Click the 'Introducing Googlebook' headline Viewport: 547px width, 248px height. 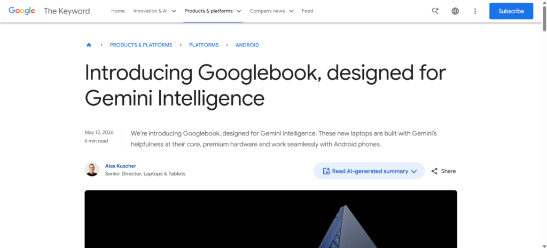[265, 85]
